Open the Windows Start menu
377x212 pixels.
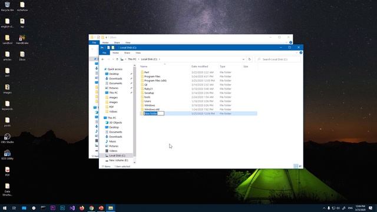tap(5, 208)
